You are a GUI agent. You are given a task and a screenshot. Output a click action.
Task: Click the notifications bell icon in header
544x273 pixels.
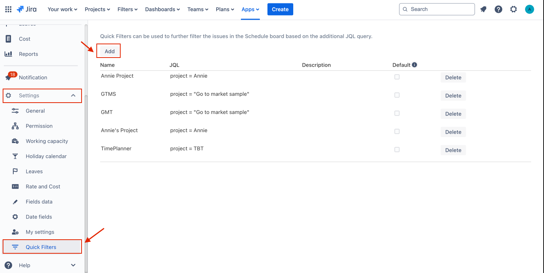pyautogui.click(x=483, y=9)
